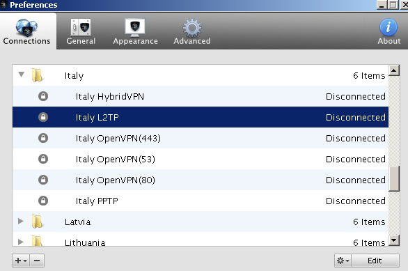Expand the Lithuania folder

[x=21, y=242]
